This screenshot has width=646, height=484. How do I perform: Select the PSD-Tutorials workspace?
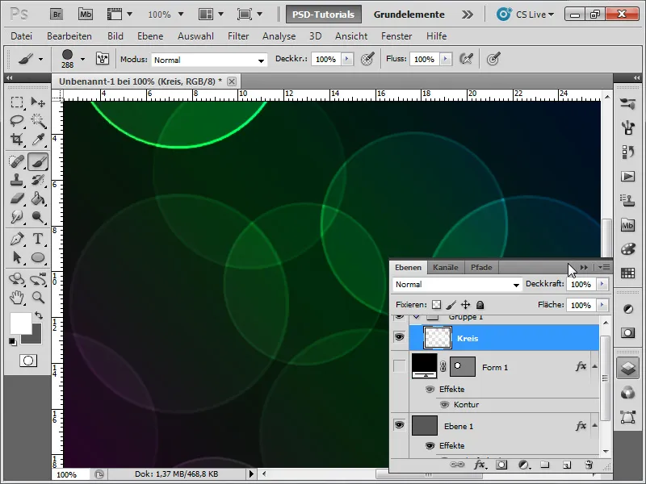324,15
